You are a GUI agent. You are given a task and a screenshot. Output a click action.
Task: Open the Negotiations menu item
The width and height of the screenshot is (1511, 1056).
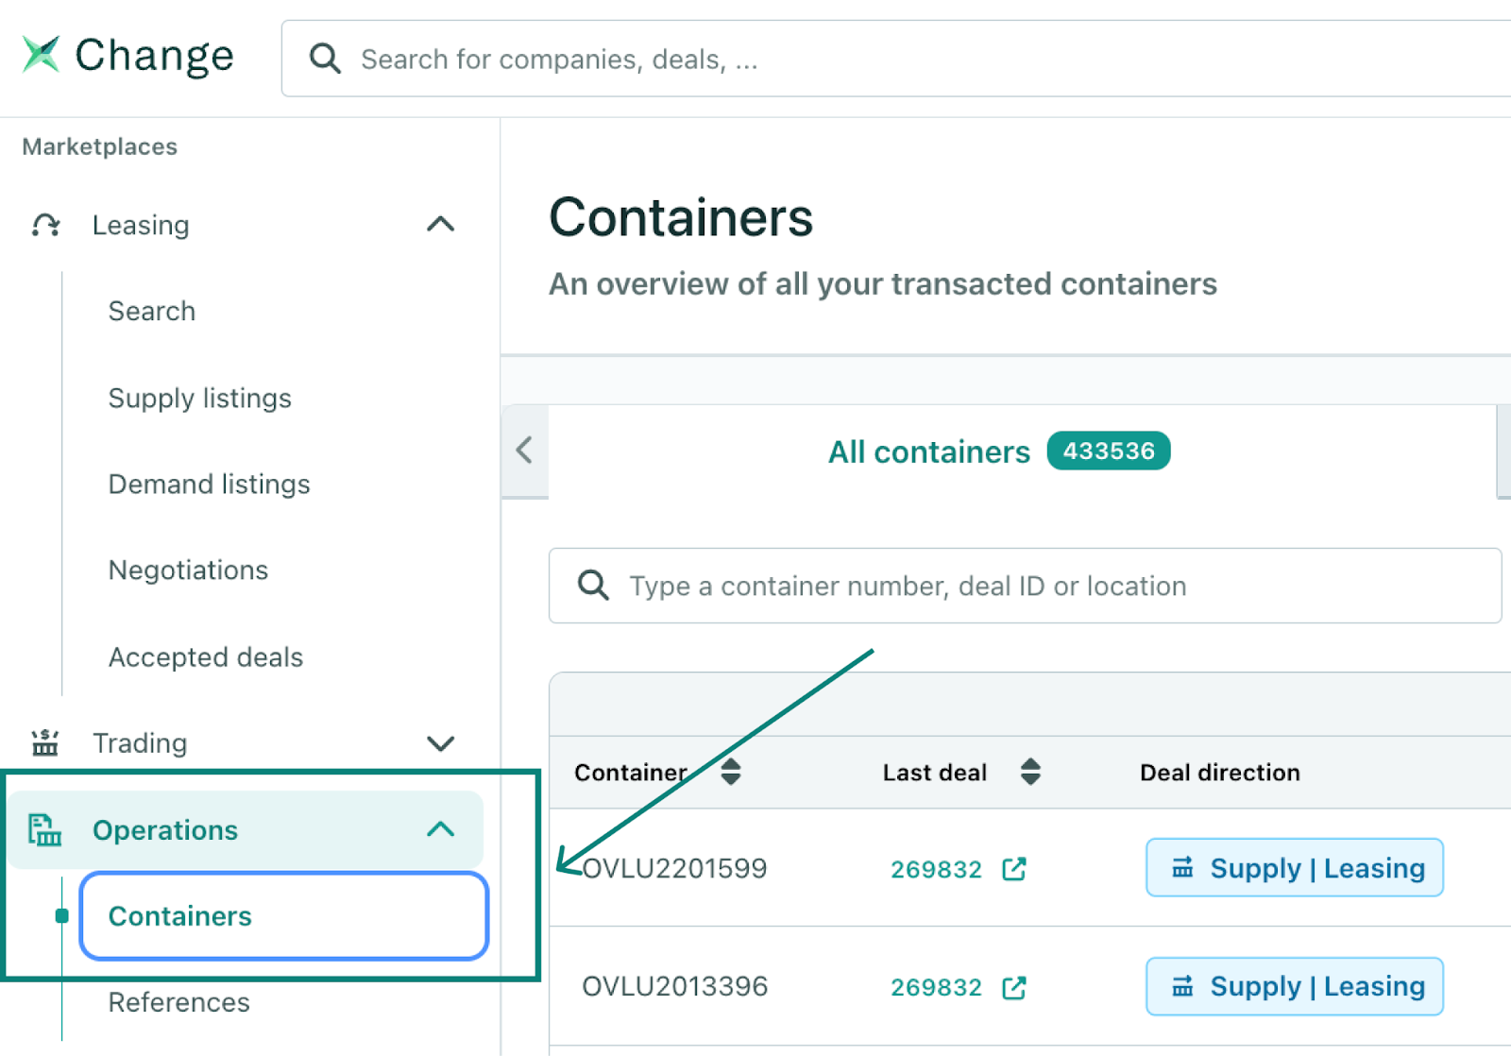(188, 570)
